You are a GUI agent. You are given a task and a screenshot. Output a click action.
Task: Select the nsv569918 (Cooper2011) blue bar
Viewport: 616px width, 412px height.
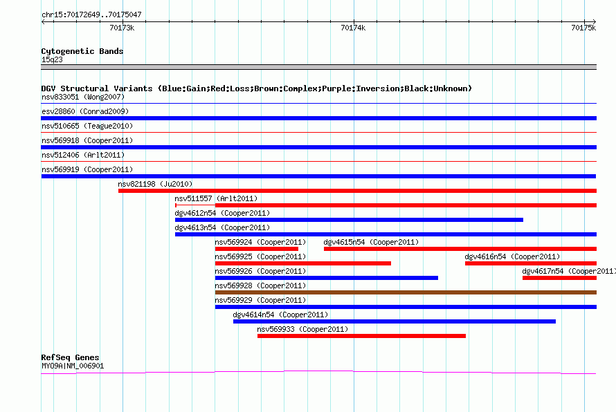[x=318, y=147]
